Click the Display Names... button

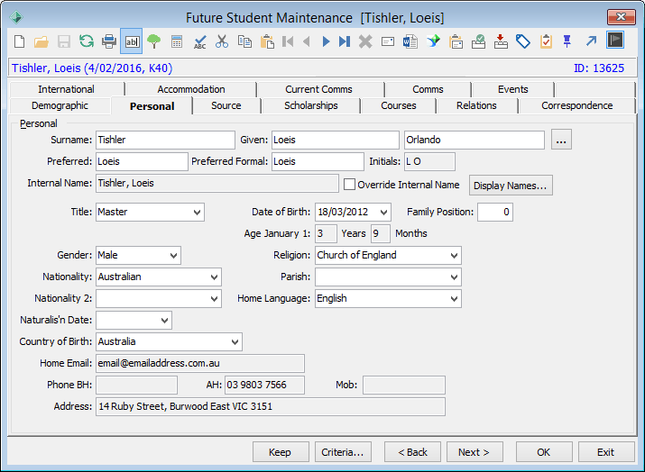[x=511, y=186]
